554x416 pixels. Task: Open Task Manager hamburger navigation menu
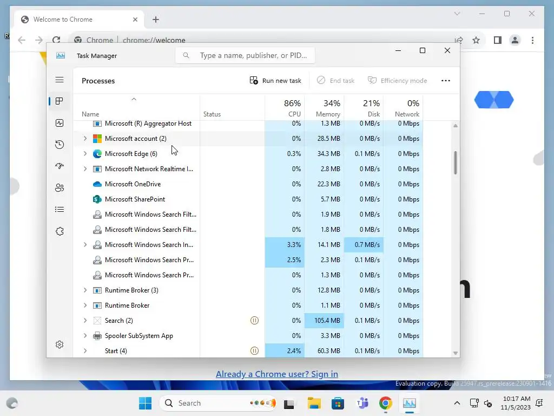click(x=60, y=80)
